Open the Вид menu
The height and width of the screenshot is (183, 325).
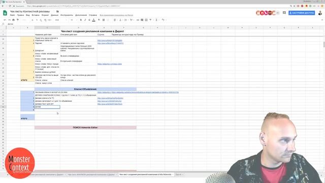pos(28,15)
